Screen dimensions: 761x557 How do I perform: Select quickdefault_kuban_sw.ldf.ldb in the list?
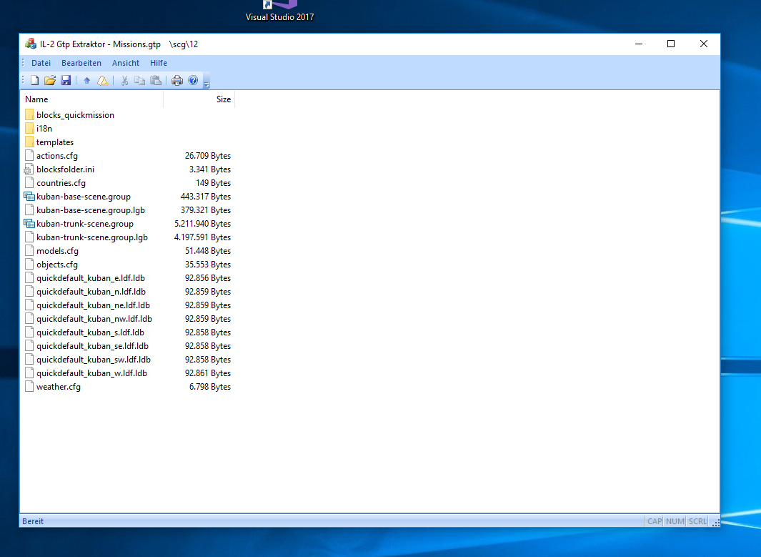(94, 360)
